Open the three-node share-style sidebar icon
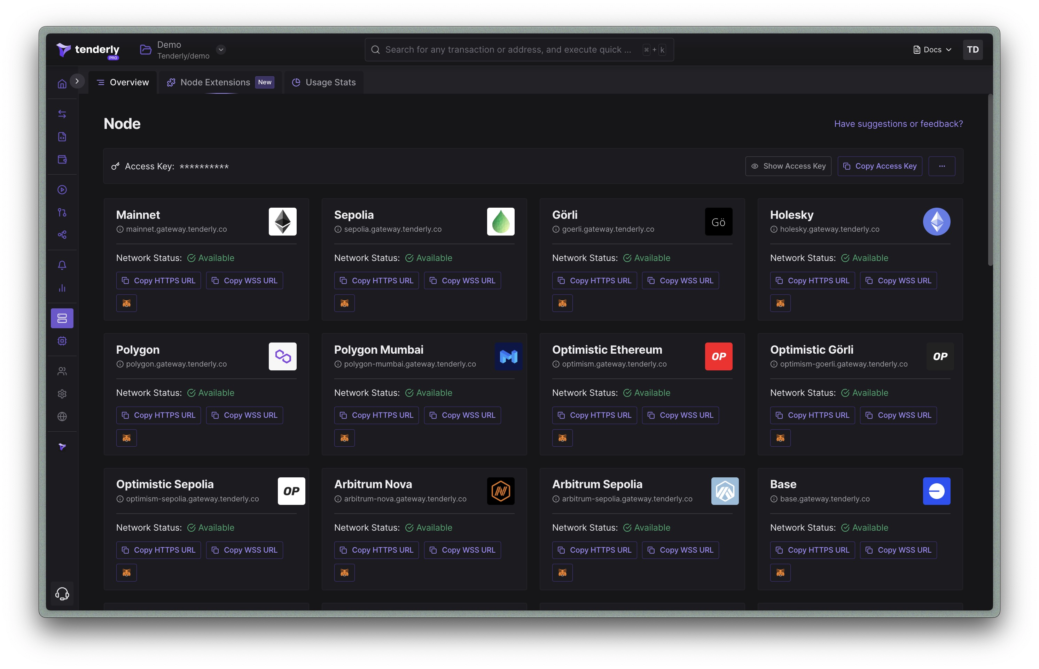1039x669 pixels. [x=62, y=235]
